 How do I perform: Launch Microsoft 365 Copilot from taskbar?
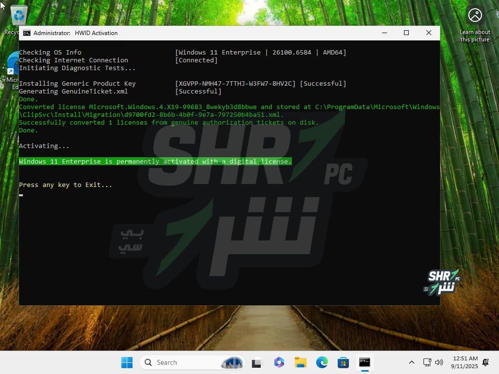tap(279, 362)
